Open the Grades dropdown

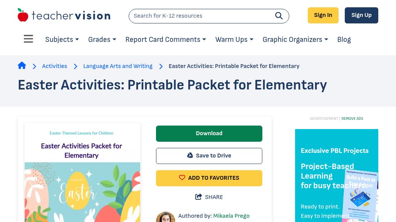102,40
